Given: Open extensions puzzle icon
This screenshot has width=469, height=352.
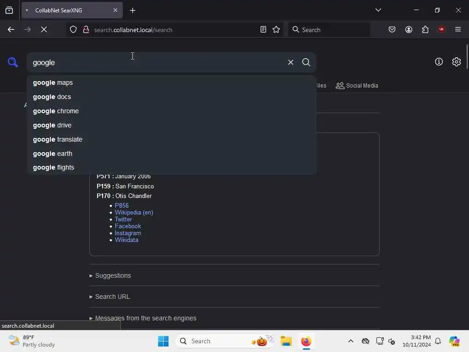Looking at the screenshot, I should tap(425, 29).
